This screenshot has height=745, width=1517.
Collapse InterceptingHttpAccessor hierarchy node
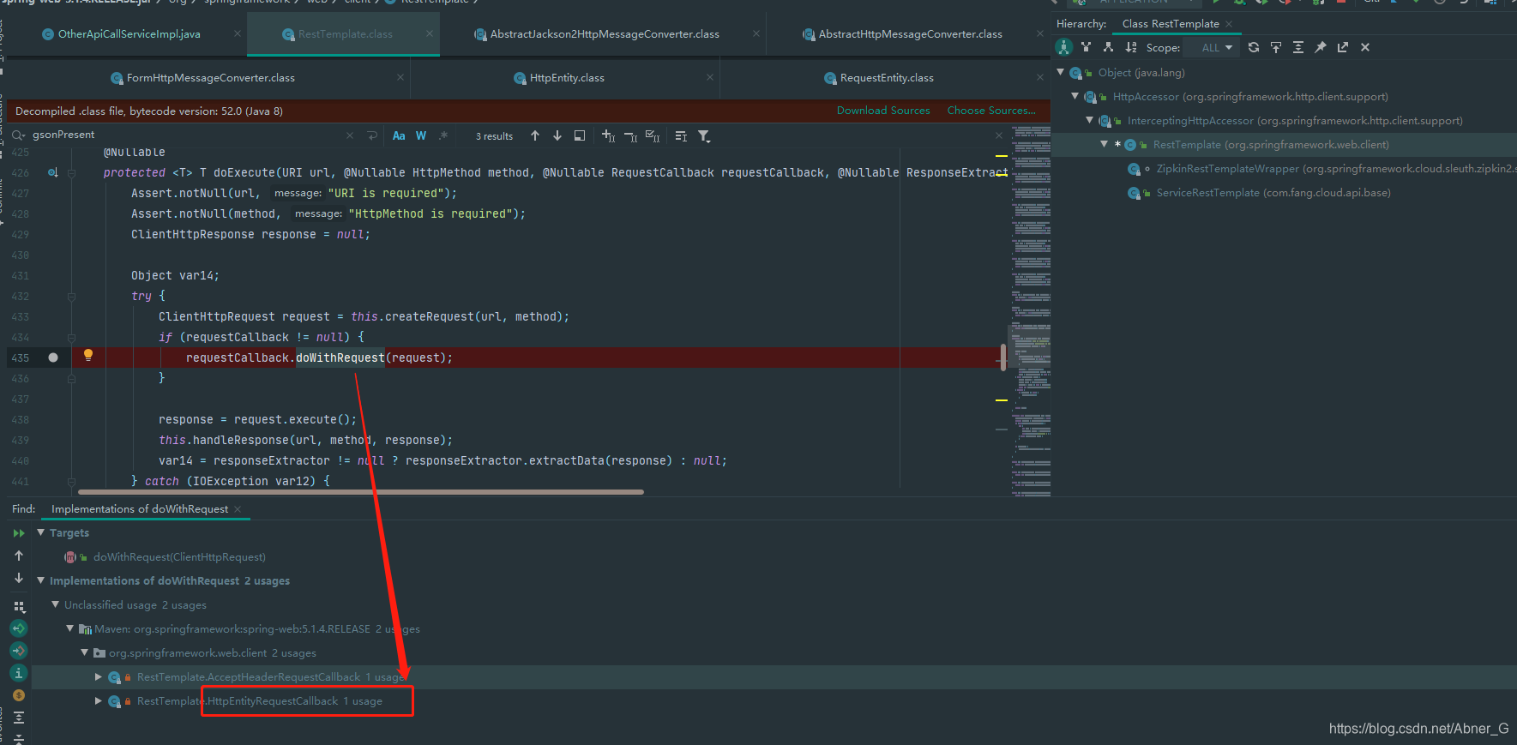click(1090, 120)
